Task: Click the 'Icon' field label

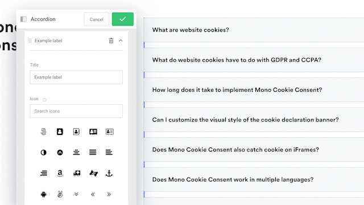Action: pyautogui.click(x=34, y=99)
